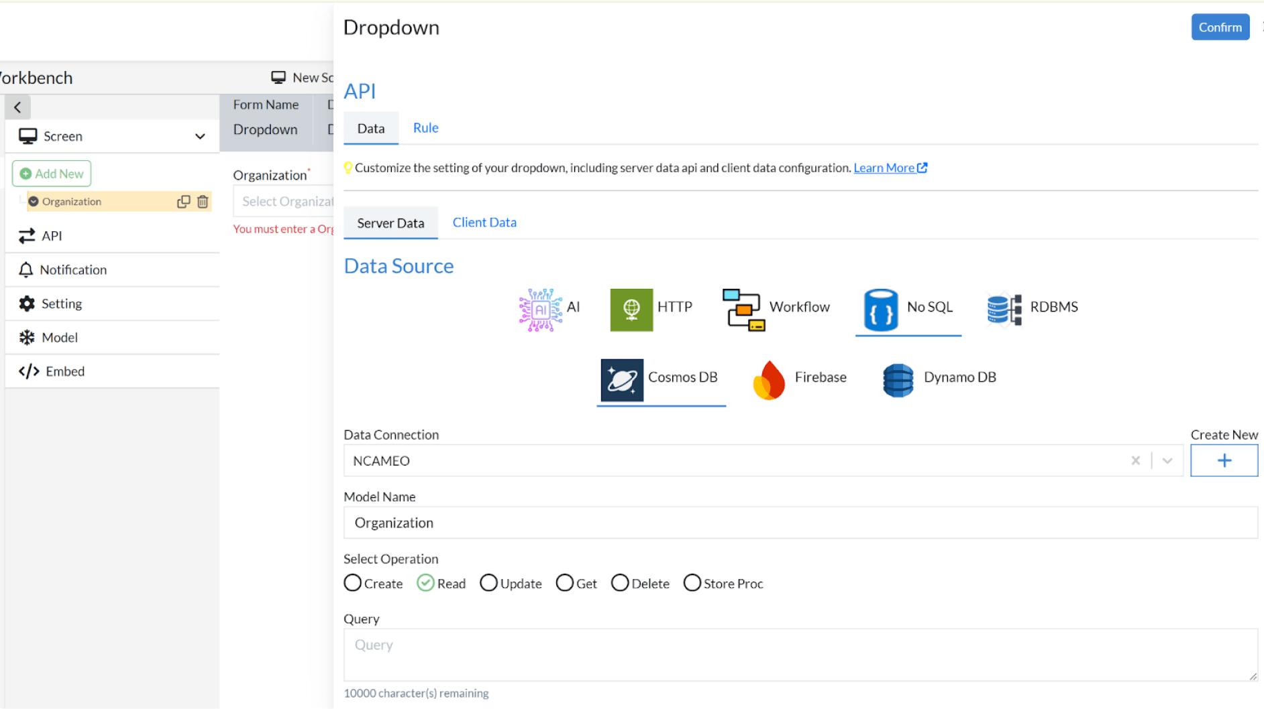
Task: Select the RDBMS database icon
Action: 1004,309
